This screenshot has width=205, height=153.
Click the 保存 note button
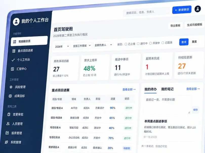195,110
